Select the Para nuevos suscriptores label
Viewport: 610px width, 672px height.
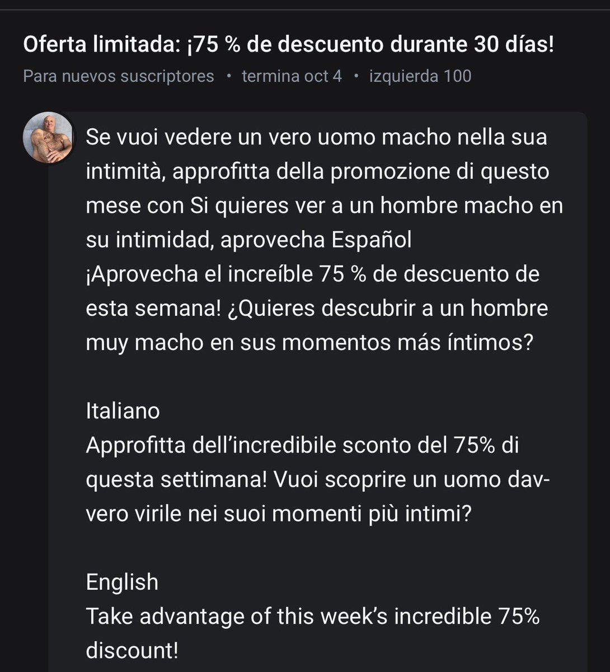tap(119, 76)
